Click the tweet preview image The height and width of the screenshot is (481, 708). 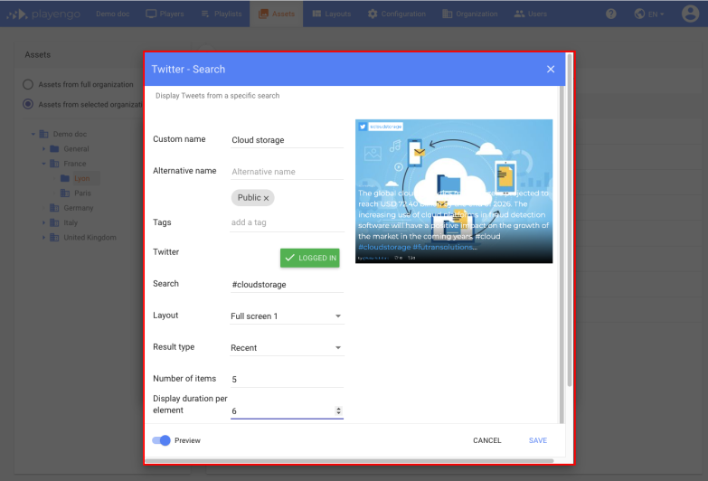point(454,191)
